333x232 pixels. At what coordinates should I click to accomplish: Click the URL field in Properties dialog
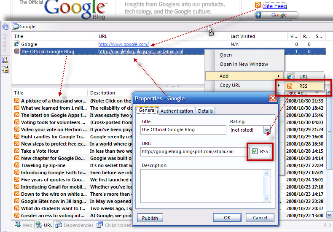tap(193, 152)
